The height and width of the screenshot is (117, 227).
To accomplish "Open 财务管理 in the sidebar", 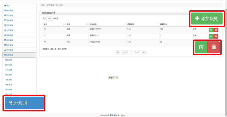I will pyautogui.click(x=19, y=45).
